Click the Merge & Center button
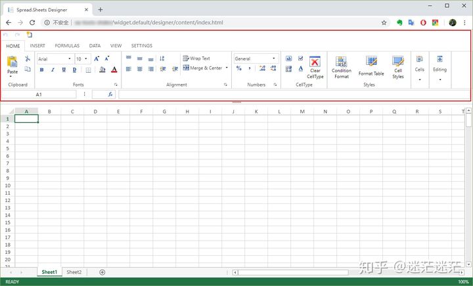This screenshot has height=286, width=473. 202,68
